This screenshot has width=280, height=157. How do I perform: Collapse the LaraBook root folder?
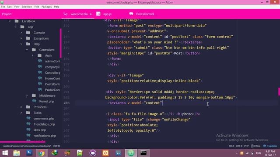coord(10,21)
